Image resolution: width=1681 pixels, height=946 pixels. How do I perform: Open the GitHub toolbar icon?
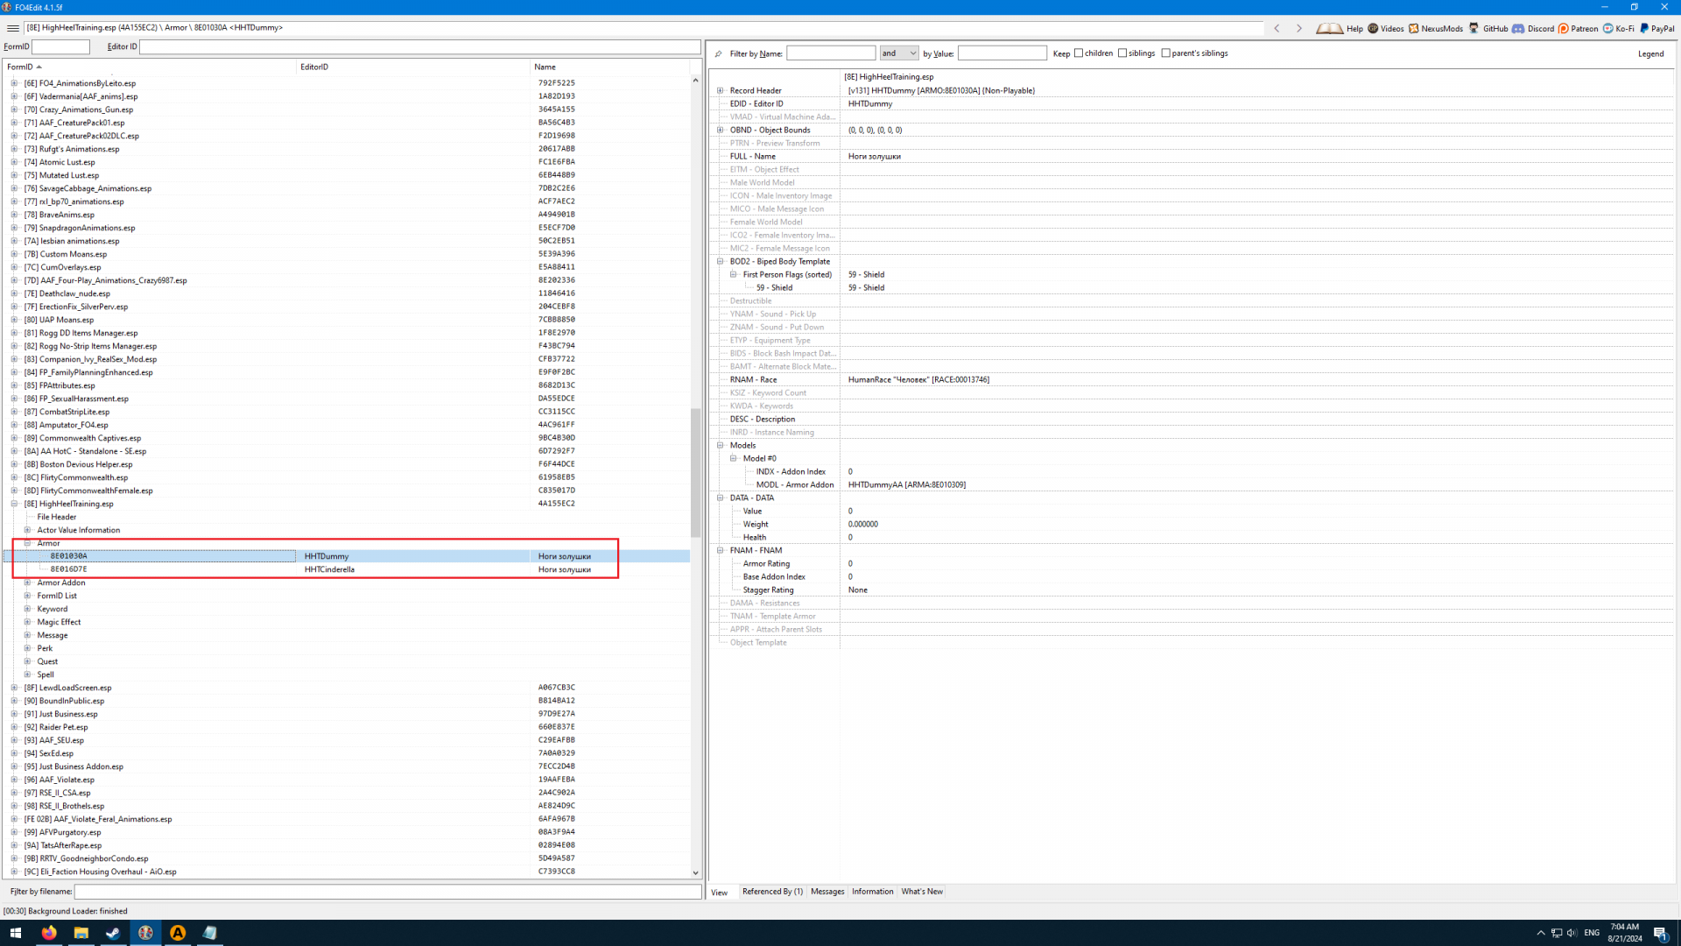pos(1474,28)
